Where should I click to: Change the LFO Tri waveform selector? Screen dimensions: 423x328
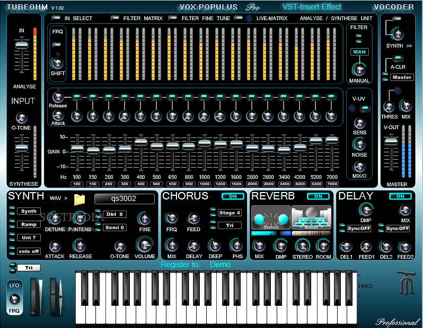point(29,268)
